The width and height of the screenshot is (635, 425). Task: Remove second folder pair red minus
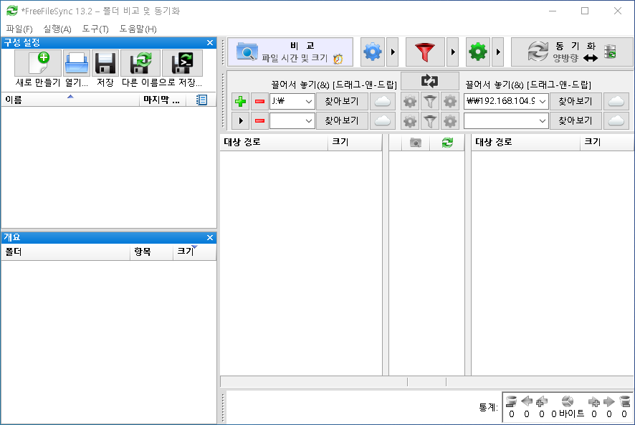pyautogui.click(x=259, y=120)
